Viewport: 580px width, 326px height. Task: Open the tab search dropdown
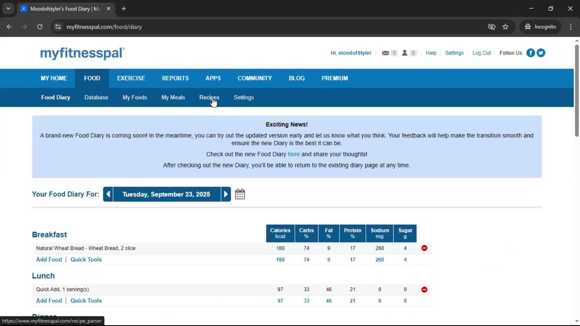pos(8,9)
